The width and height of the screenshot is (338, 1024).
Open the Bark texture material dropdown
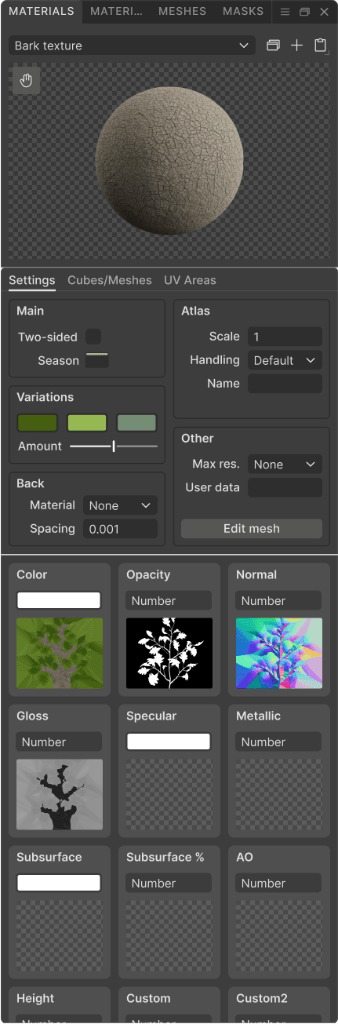tap(132, 46)
